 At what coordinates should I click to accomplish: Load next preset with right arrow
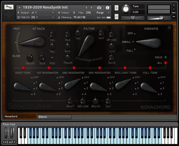[x=92, y=7]
